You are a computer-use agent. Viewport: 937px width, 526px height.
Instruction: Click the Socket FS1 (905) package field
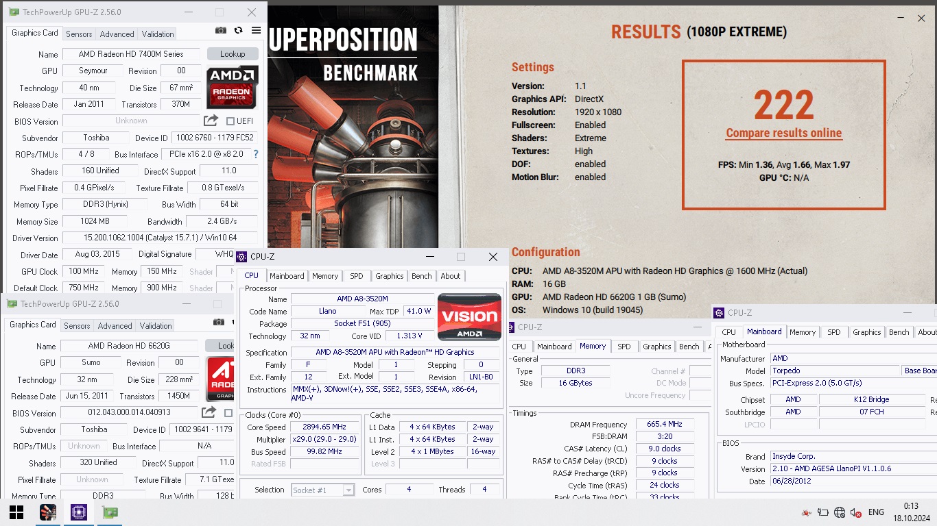[x=362, y=324]
